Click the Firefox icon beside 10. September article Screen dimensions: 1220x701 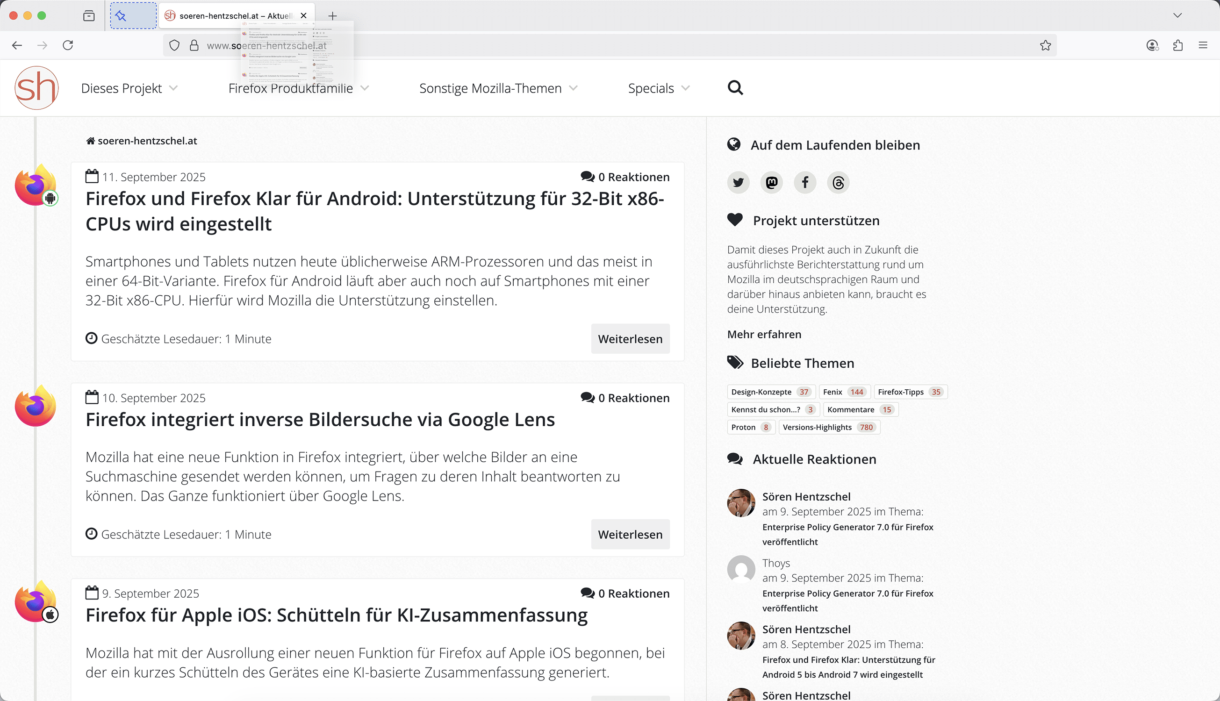coord(36,406)
